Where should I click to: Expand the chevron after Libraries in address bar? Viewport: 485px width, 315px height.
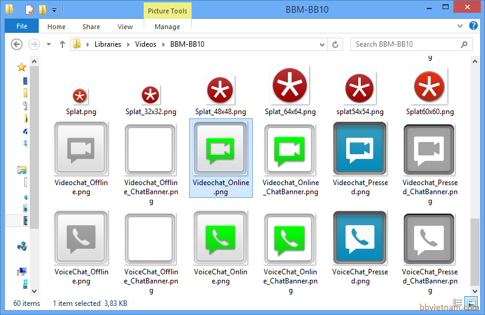(129, 44)
